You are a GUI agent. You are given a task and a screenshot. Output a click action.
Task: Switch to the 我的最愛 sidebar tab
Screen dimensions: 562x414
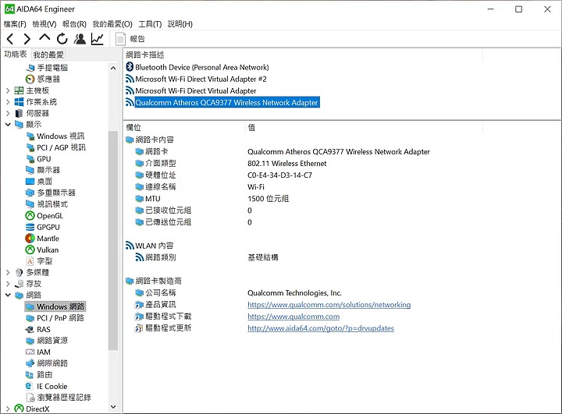coord(48,55)
